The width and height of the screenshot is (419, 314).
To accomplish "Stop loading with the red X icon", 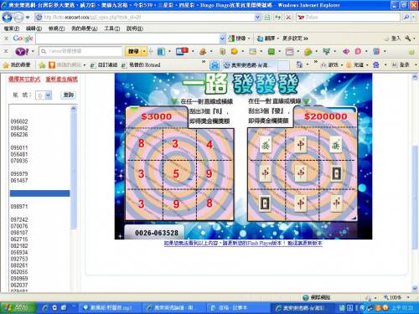I will pos(288,18).
